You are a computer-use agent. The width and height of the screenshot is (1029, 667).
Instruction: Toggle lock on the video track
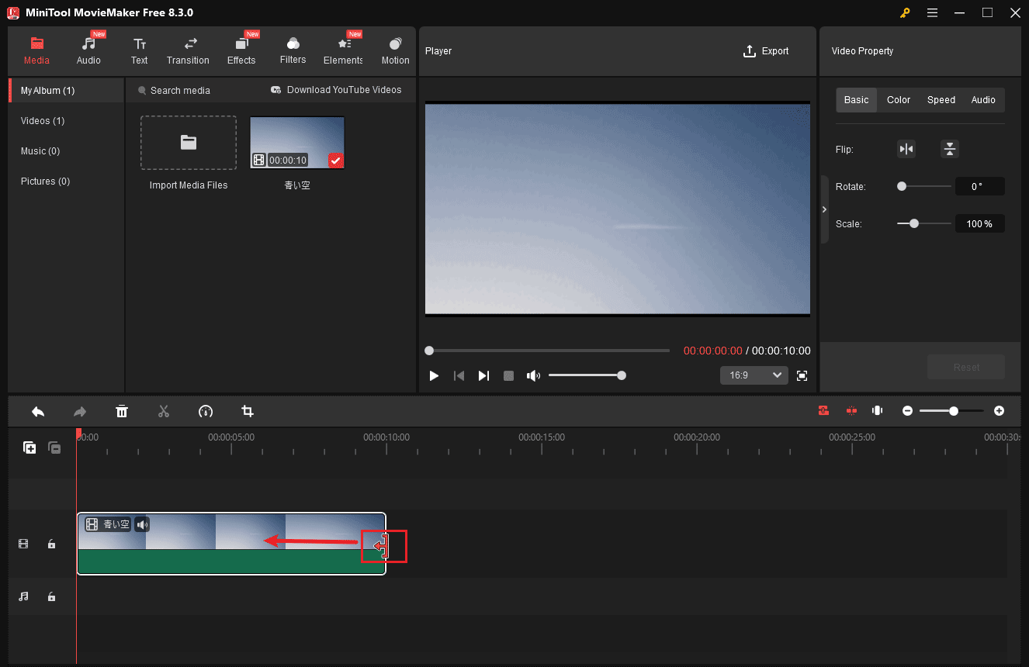[x=51, y=544]
